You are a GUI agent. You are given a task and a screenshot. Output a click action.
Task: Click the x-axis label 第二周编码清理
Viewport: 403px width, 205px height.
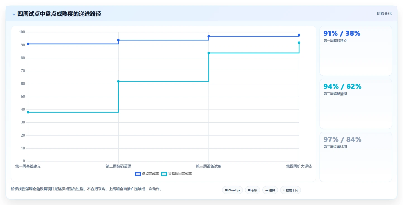[x=118, y=166]
